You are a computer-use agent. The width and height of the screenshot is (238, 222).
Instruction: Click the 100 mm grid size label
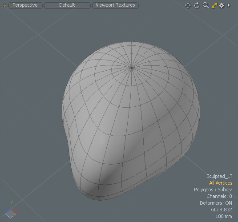click(224, 216)
